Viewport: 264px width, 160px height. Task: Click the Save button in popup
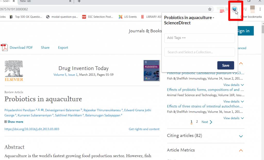pyautogui.click(x=226, y=65)
